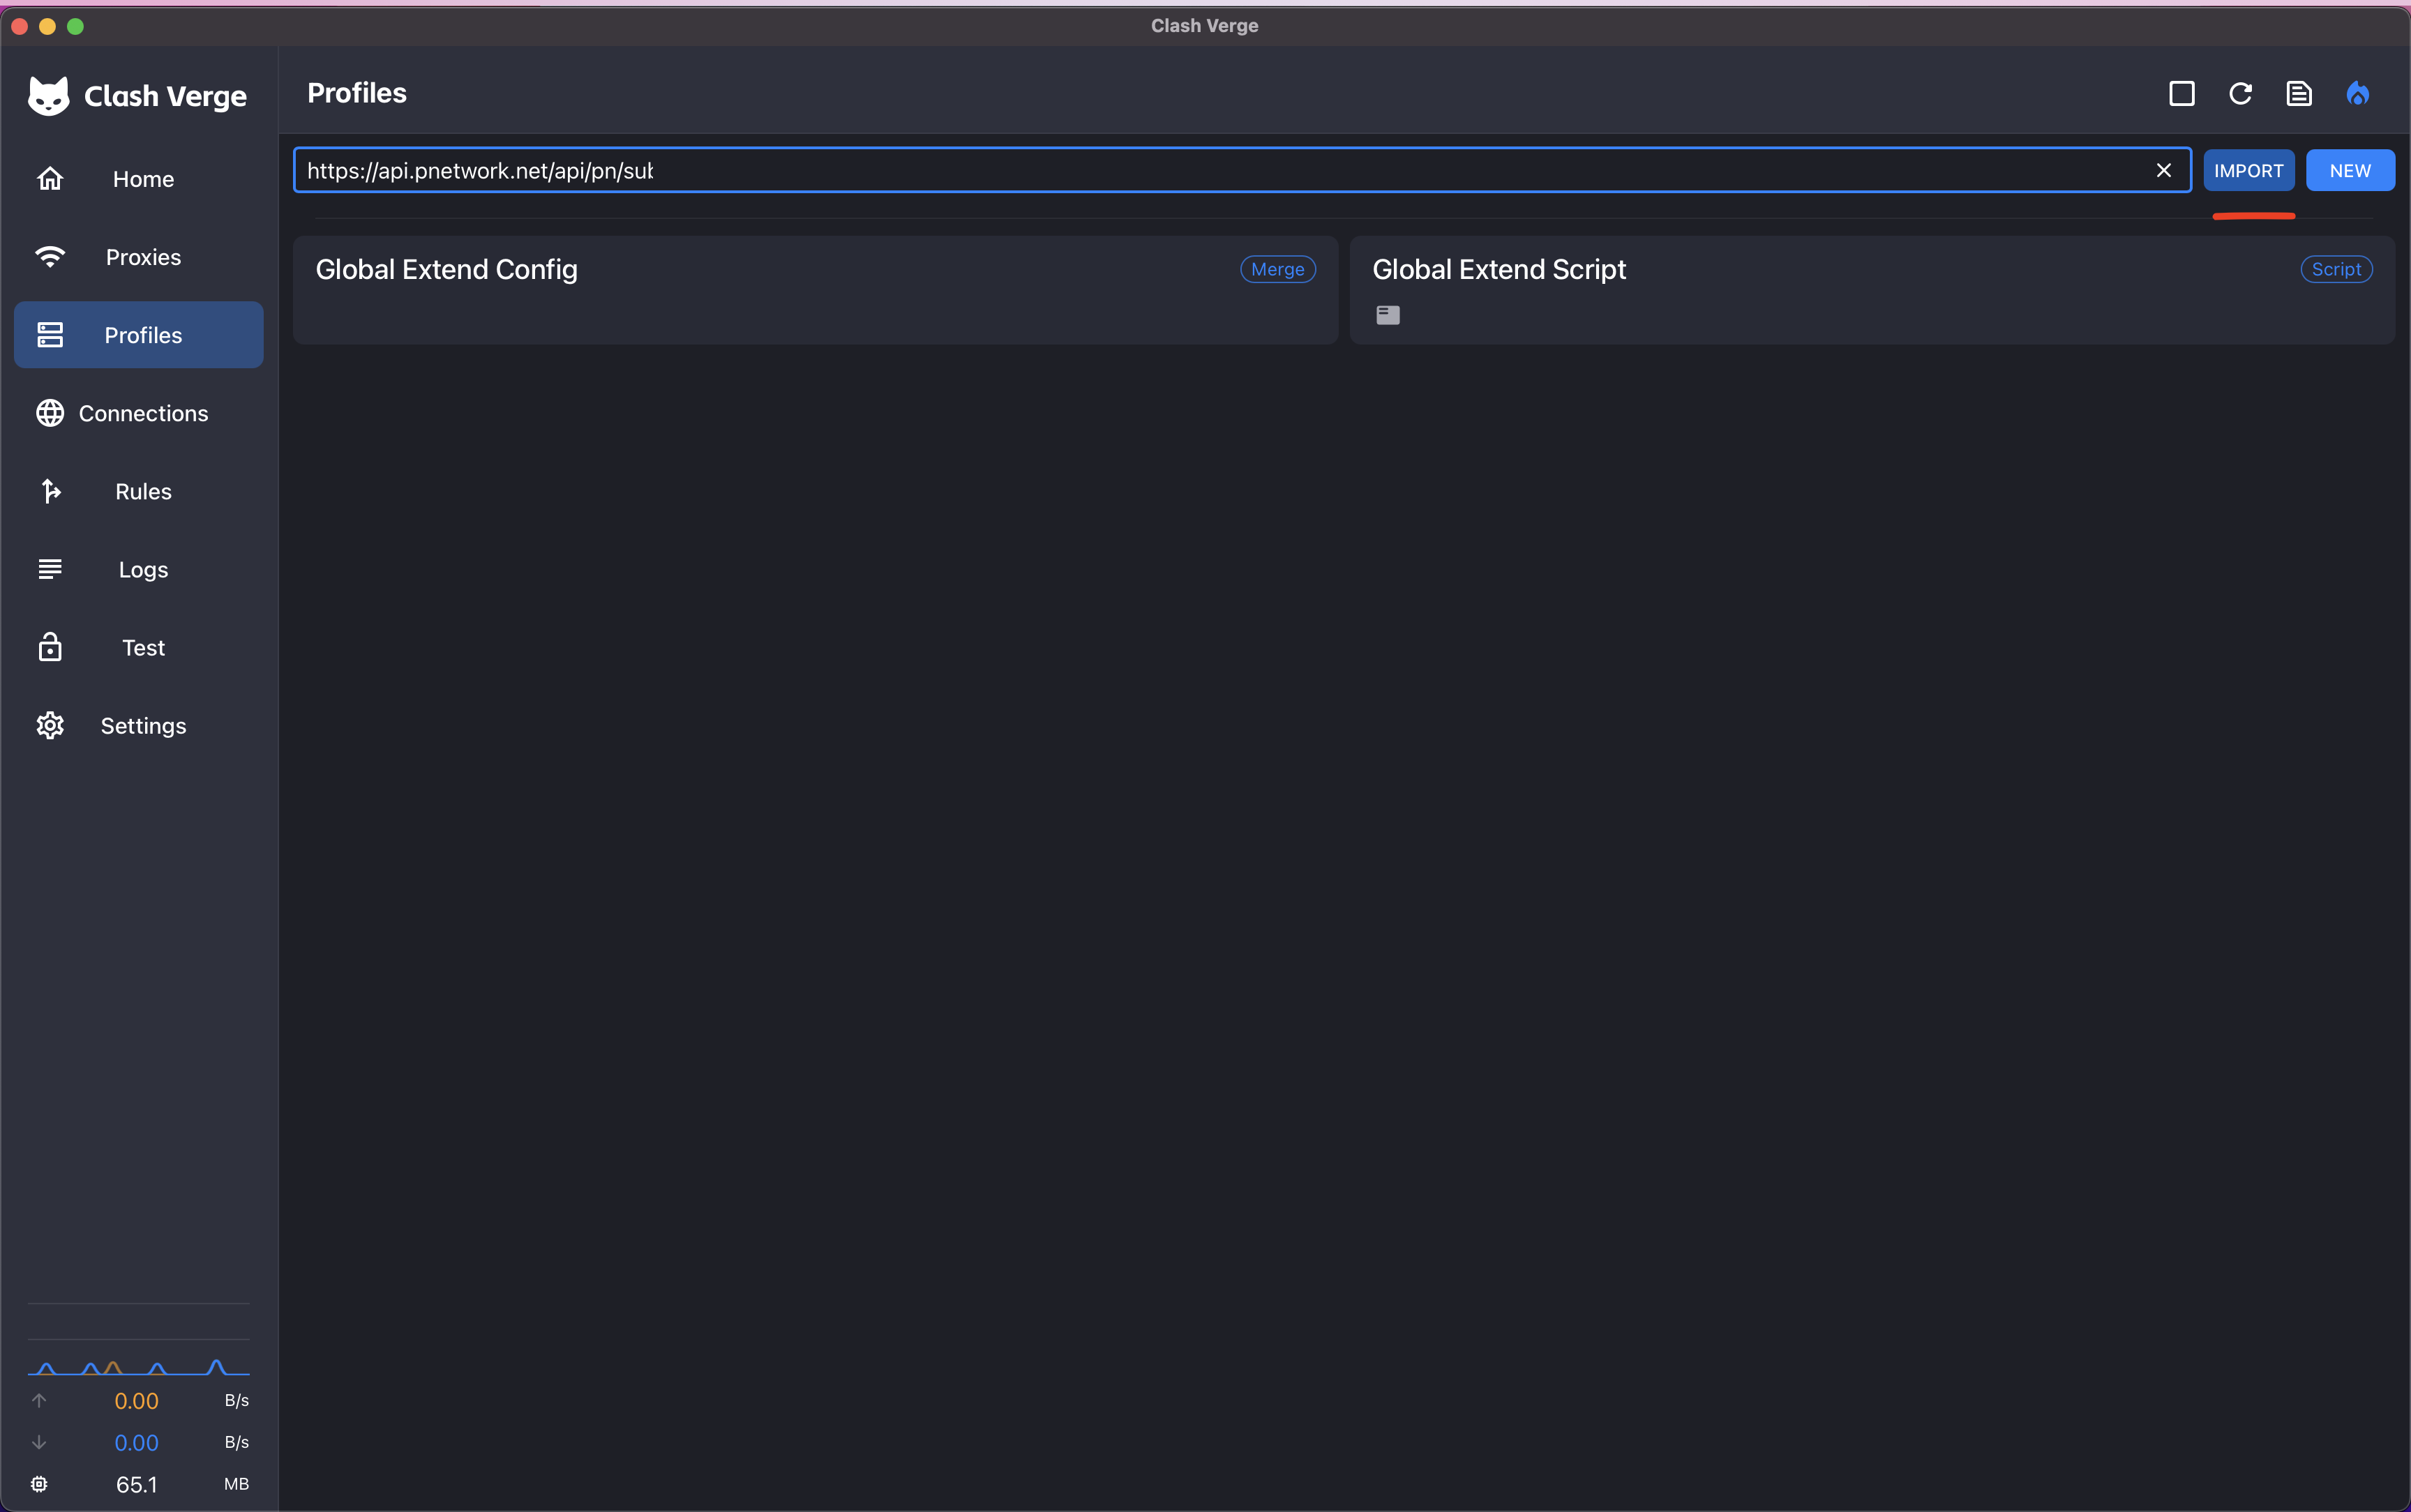This screenshot has height=1512, width=2411.
Task: Open the Logs page
Action: pyautogui.click(x=139, y=569)
